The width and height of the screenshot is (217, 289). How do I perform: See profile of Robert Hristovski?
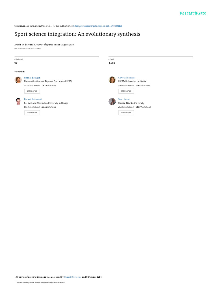tap(32, 113)
